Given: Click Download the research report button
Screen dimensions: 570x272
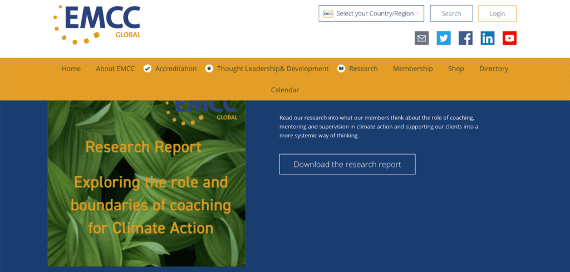Looking at the screenshot, I should click(347, 164).
